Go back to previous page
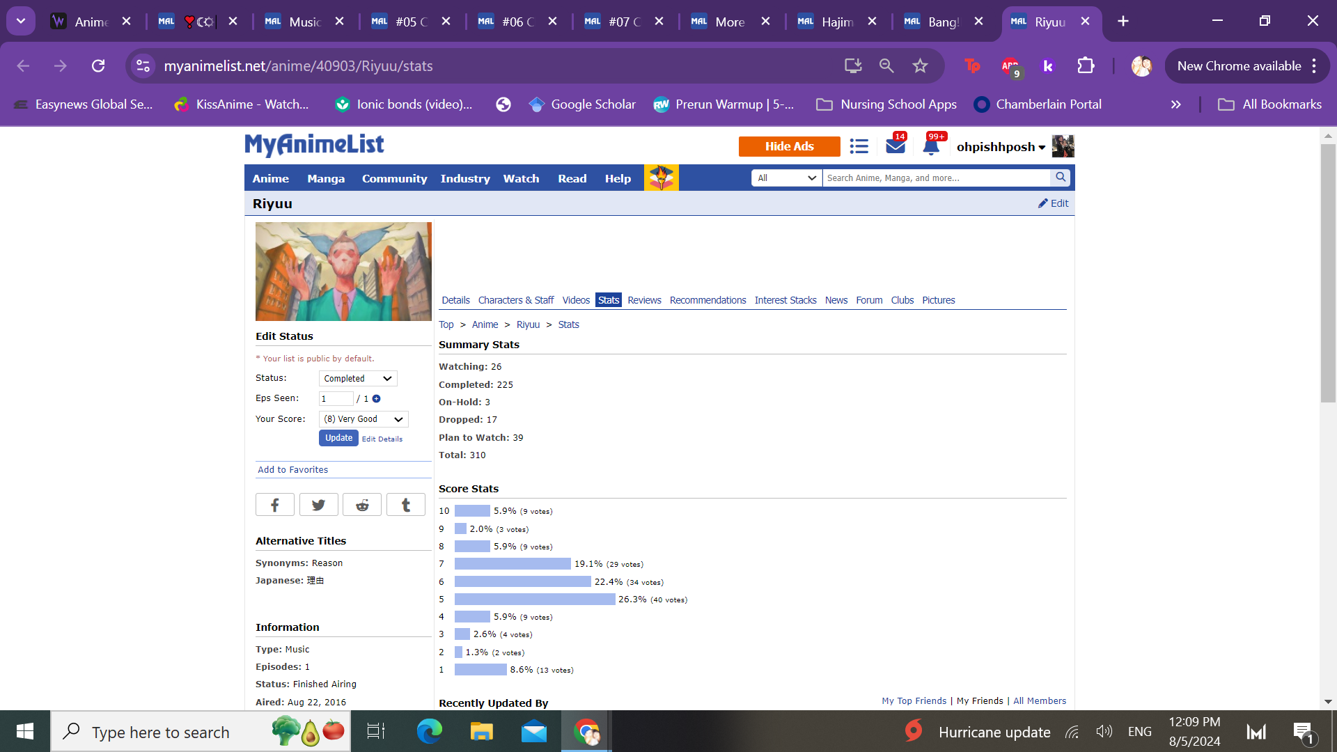This screenshot has height=752, width=1337. click(x=23, y=66)
